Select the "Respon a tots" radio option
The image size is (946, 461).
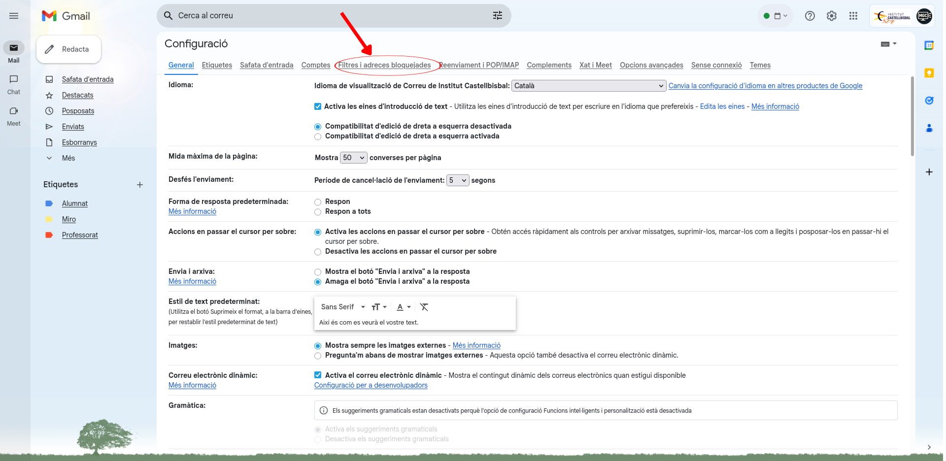318,212
